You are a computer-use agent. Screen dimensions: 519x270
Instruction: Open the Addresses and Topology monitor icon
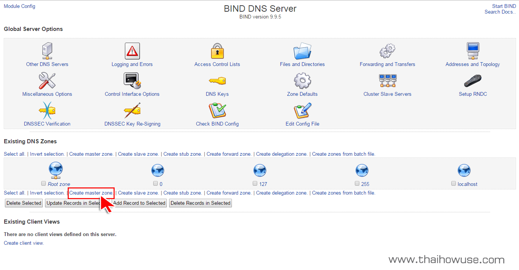[473, 51]
